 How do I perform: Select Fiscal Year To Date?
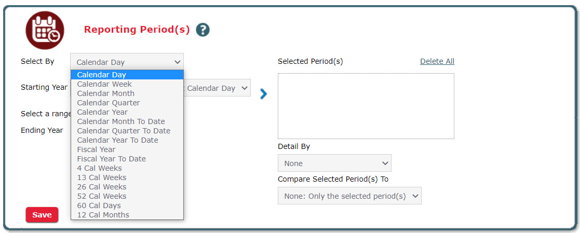click(111, 159)
